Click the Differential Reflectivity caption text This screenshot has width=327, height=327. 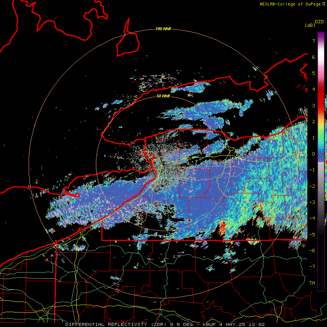165,324
